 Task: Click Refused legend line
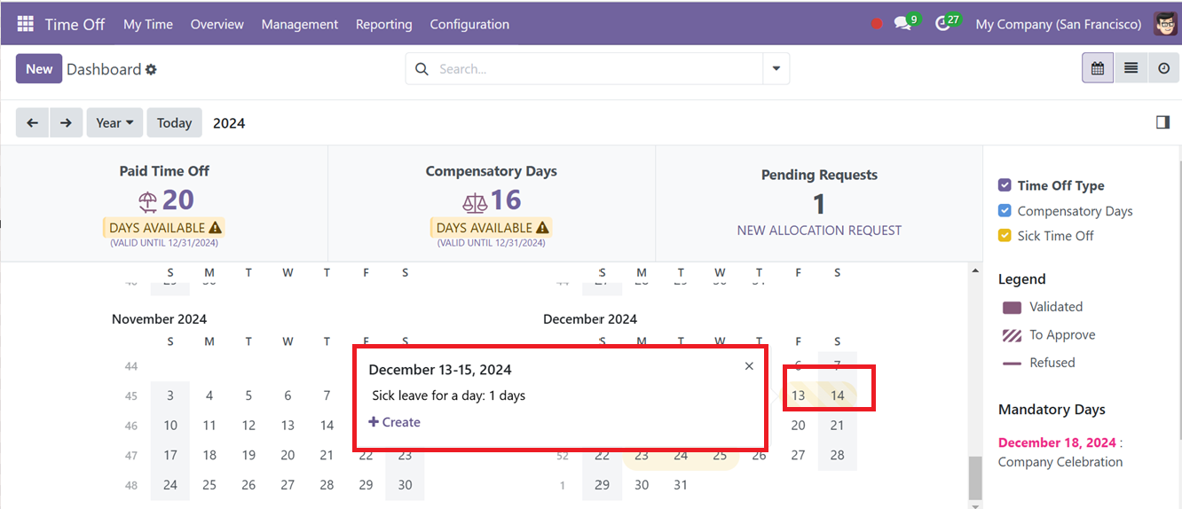click(x=1012, y=363)
